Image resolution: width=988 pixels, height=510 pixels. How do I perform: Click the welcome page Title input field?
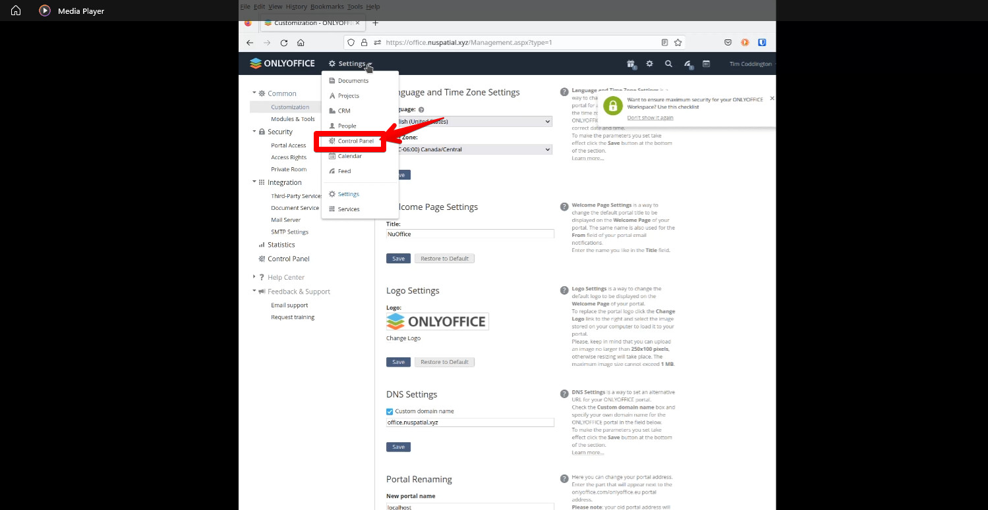point(470,234)
